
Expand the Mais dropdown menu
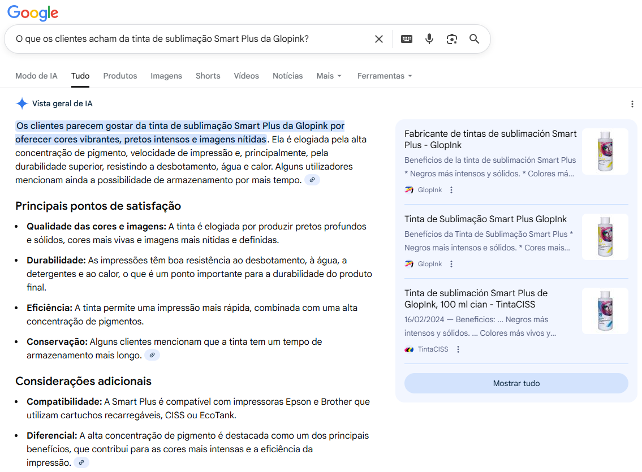coord(329,76)
